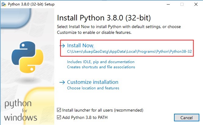Click the default install path under Install Now
This screenshot has height=125, width=203.
(129, 52)
